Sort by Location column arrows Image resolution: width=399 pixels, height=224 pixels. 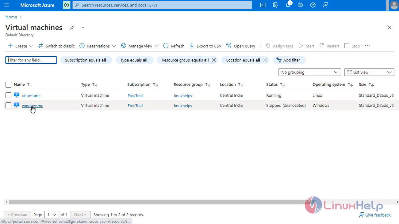coord(241,85)
